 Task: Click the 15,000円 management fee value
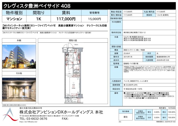click(x=95, y=19)
